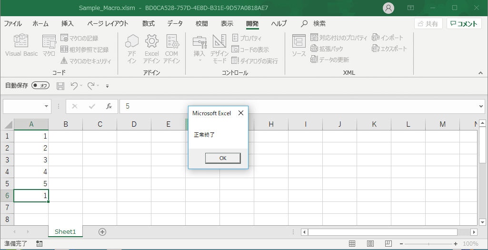The height and width of the screenshot is (250, 488).
Task: Select all cells corner button
Action: [7, 124]
